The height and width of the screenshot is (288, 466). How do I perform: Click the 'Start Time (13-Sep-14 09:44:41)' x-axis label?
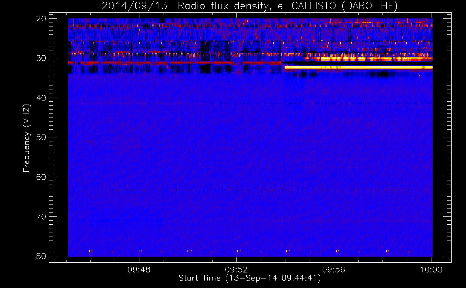pyautogui.click(x=250, y=278)
